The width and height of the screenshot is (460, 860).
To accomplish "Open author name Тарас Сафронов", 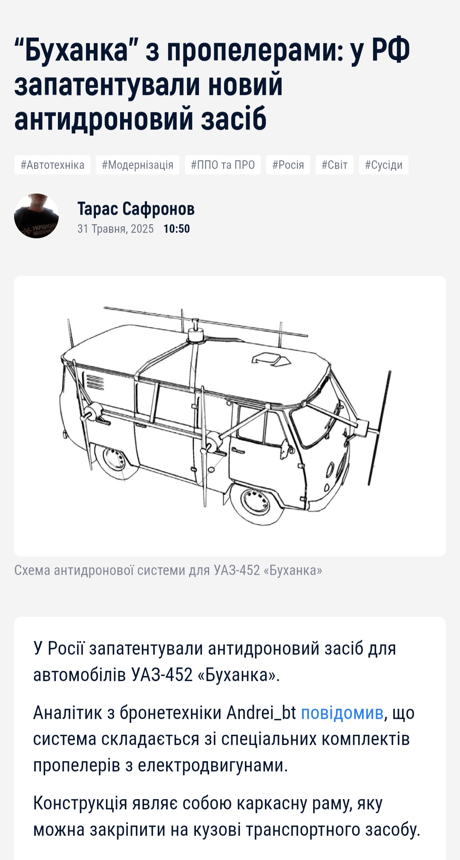I will pyautogui.click(x=136, y=209).
